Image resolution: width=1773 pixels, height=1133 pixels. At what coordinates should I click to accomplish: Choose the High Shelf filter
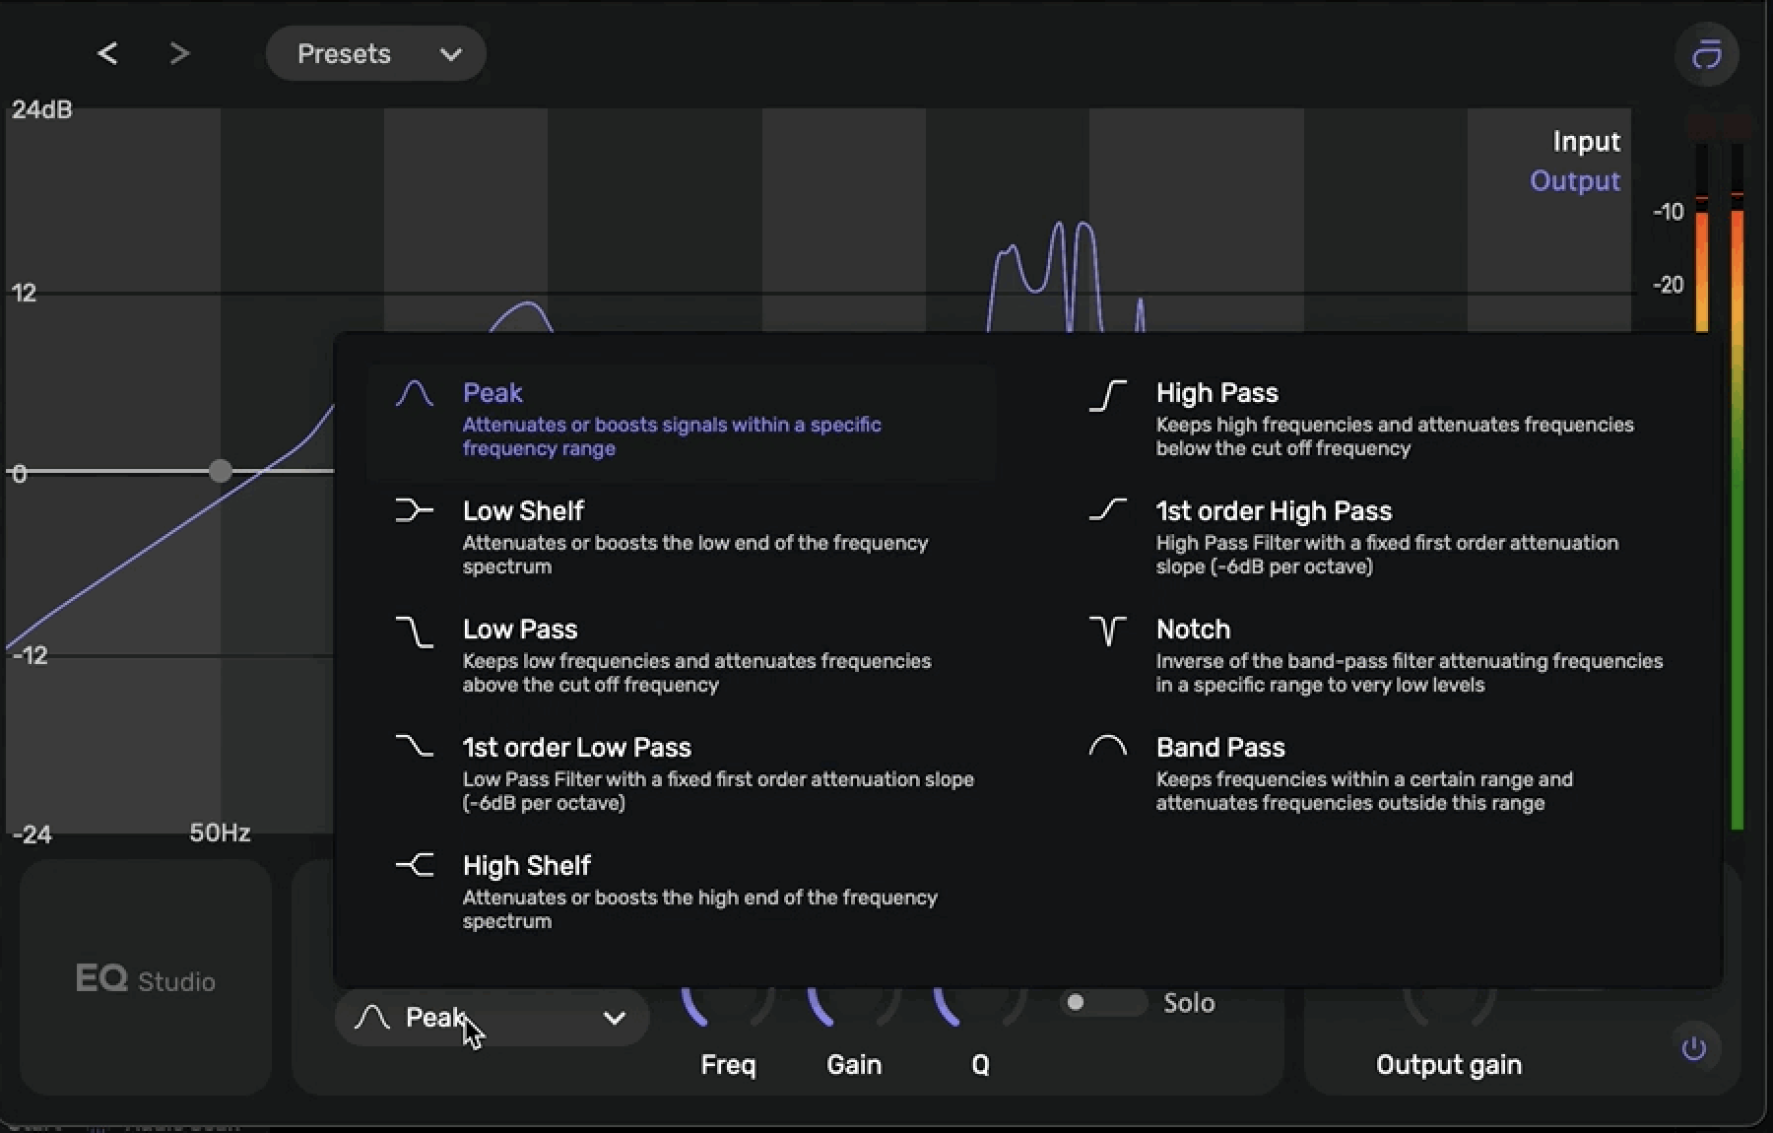[682, 893]
